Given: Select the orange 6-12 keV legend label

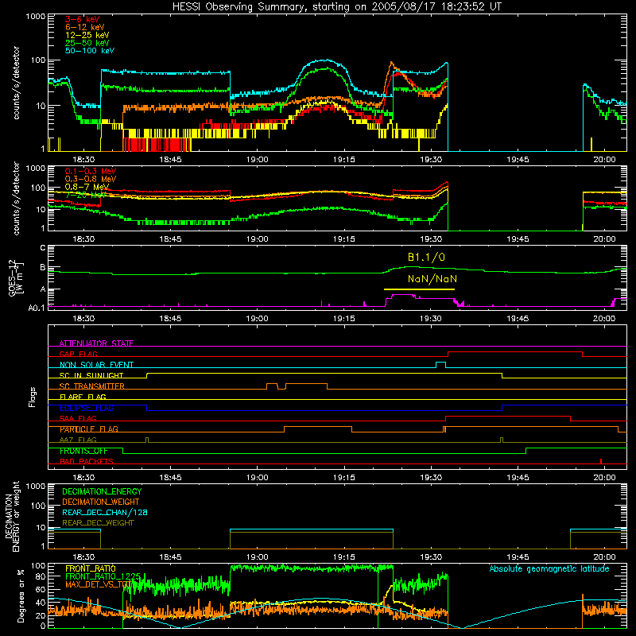Looking at the screenshot, I should 85,27.
